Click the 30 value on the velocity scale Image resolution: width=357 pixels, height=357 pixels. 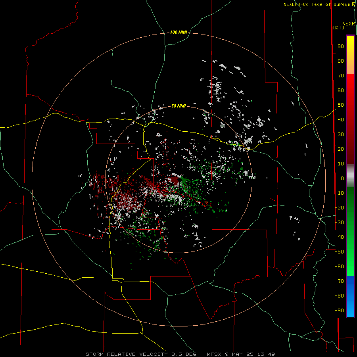click(341, 134)
